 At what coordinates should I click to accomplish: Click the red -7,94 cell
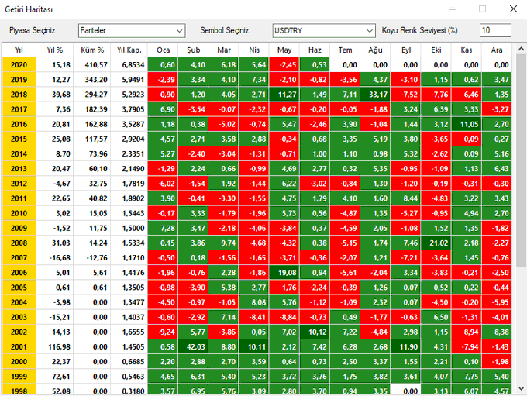pyautogui.click(x=467, y=346)
